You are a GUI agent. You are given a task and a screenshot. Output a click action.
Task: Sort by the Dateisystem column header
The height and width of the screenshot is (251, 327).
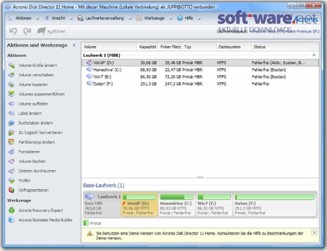tap(234, 47)
